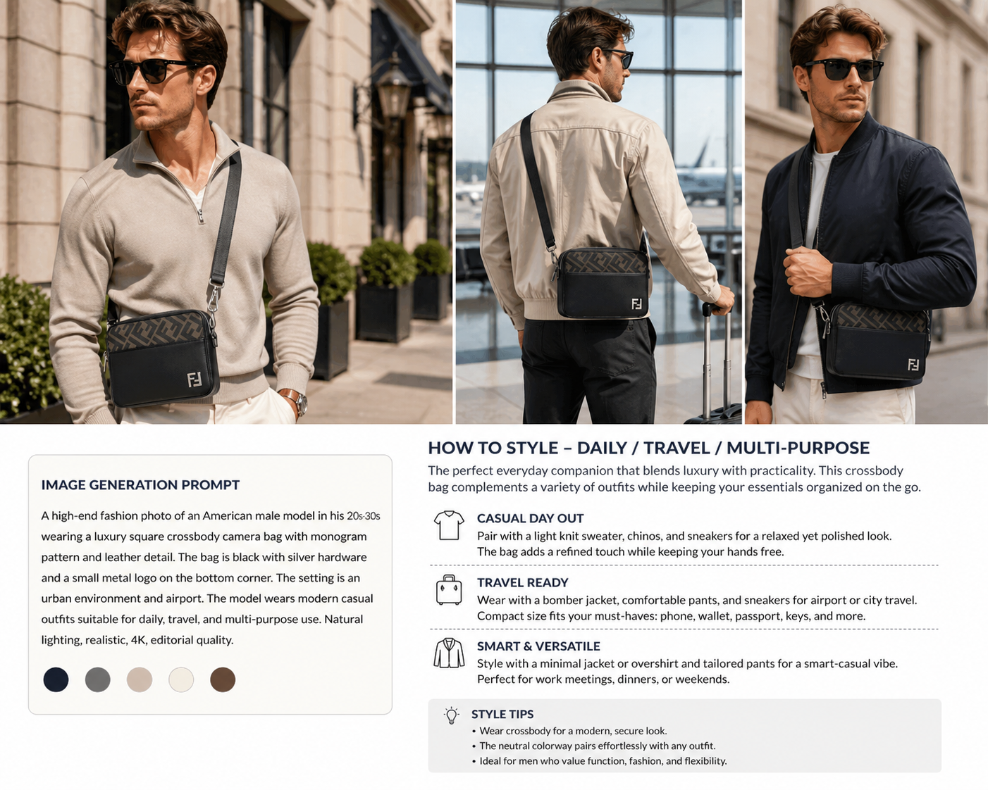988x790 pixels.
Task: Click the Image Generation Prompt heading
Action: tap(140, 484)
